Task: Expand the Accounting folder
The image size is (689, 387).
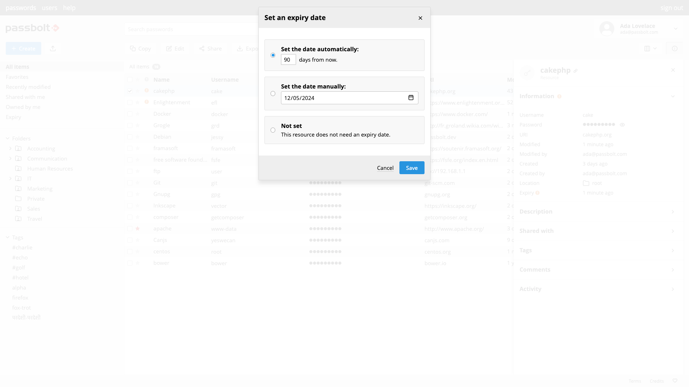Action: (10, 148)
